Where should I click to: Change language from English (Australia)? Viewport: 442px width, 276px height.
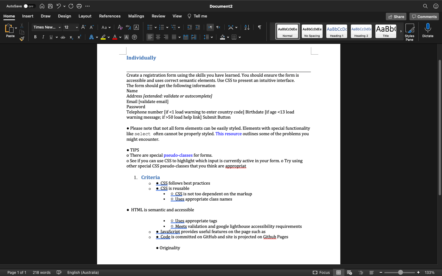pyautogui.click(x=83, y=272)
